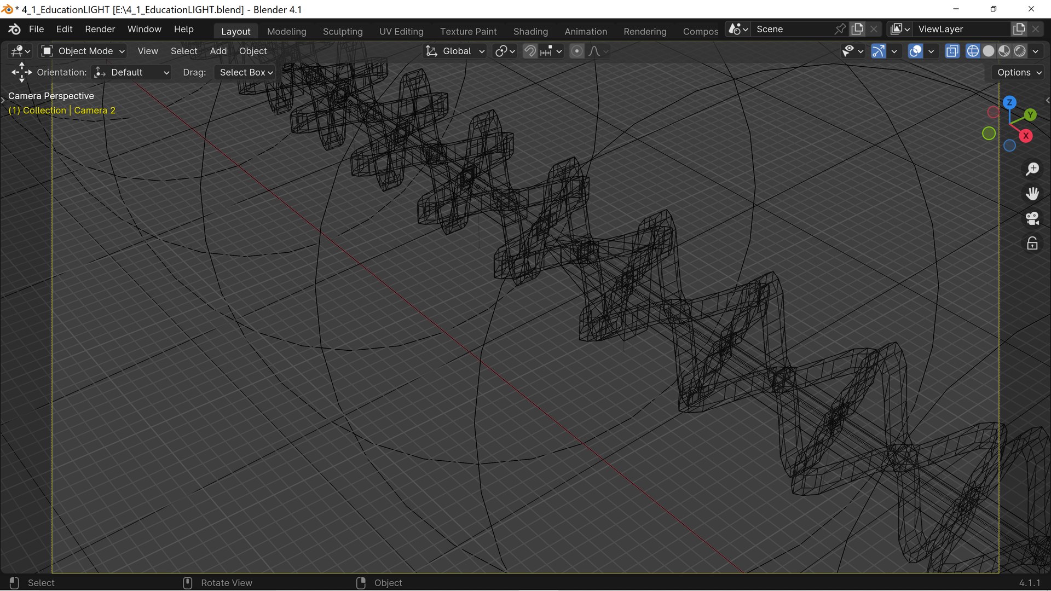Open Default orientation dropdown
This screenshot has width=1051, height=591.
(131, 72)
